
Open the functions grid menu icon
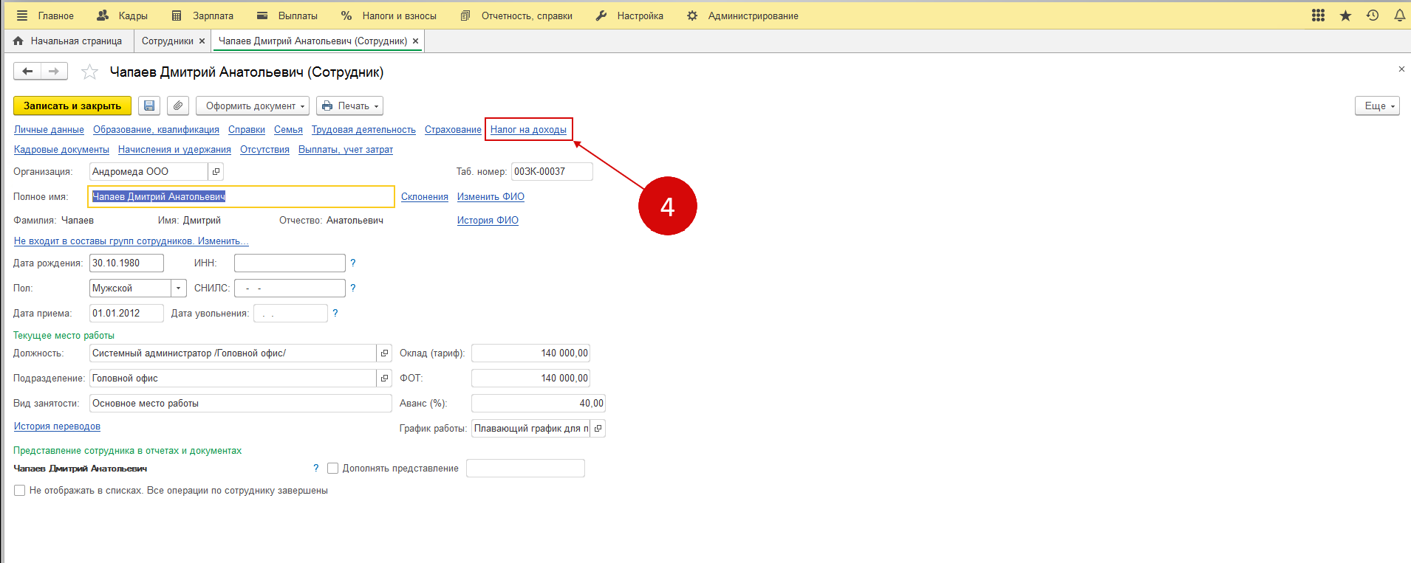(1318, 15)
